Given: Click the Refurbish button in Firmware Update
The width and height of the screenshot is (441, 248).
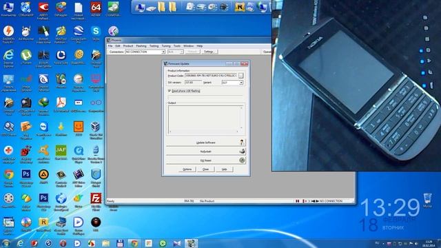Looking at the screenshot, I should click(x=205, y=152).
